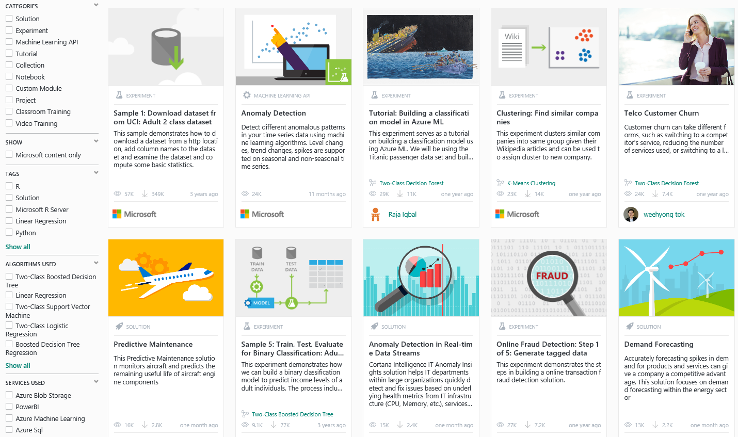Show all tags in the Tags filter
This screenshot has width=738, height=437.
(18, 247)
